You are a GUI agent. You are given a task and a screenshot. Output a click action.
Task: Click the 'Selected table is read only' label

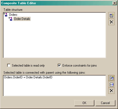[x=28, y=66]
